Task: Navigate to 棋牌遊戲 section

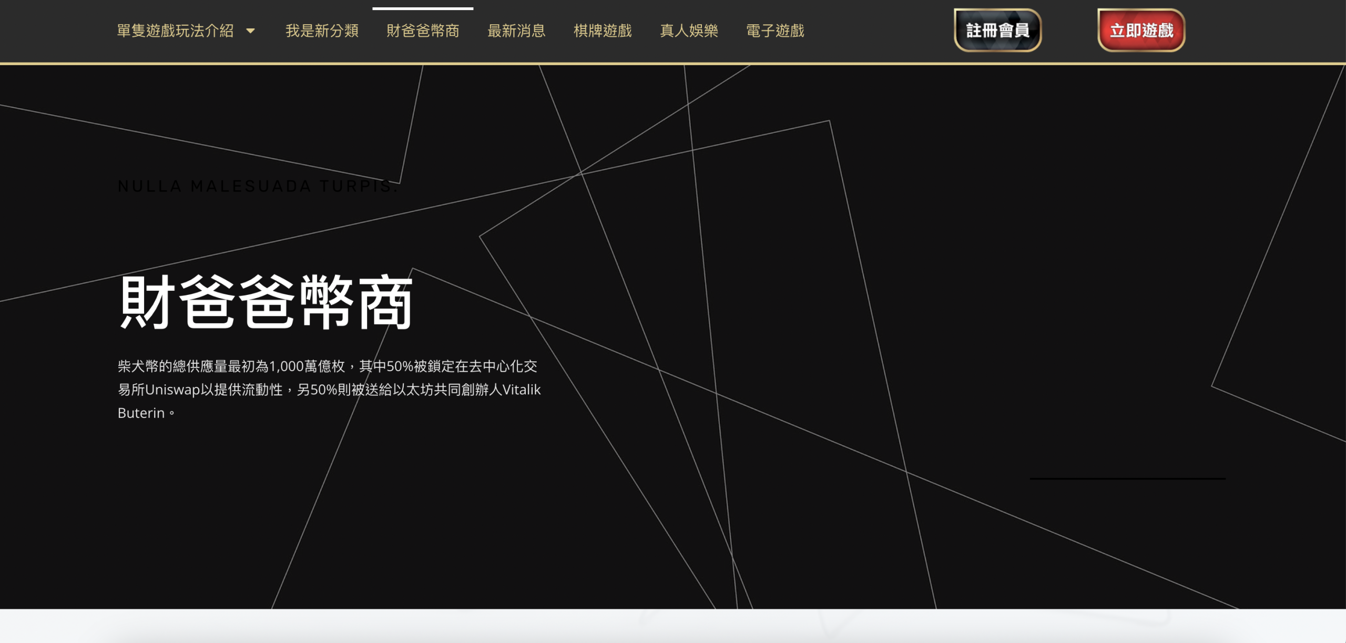Action: [603, 31]
